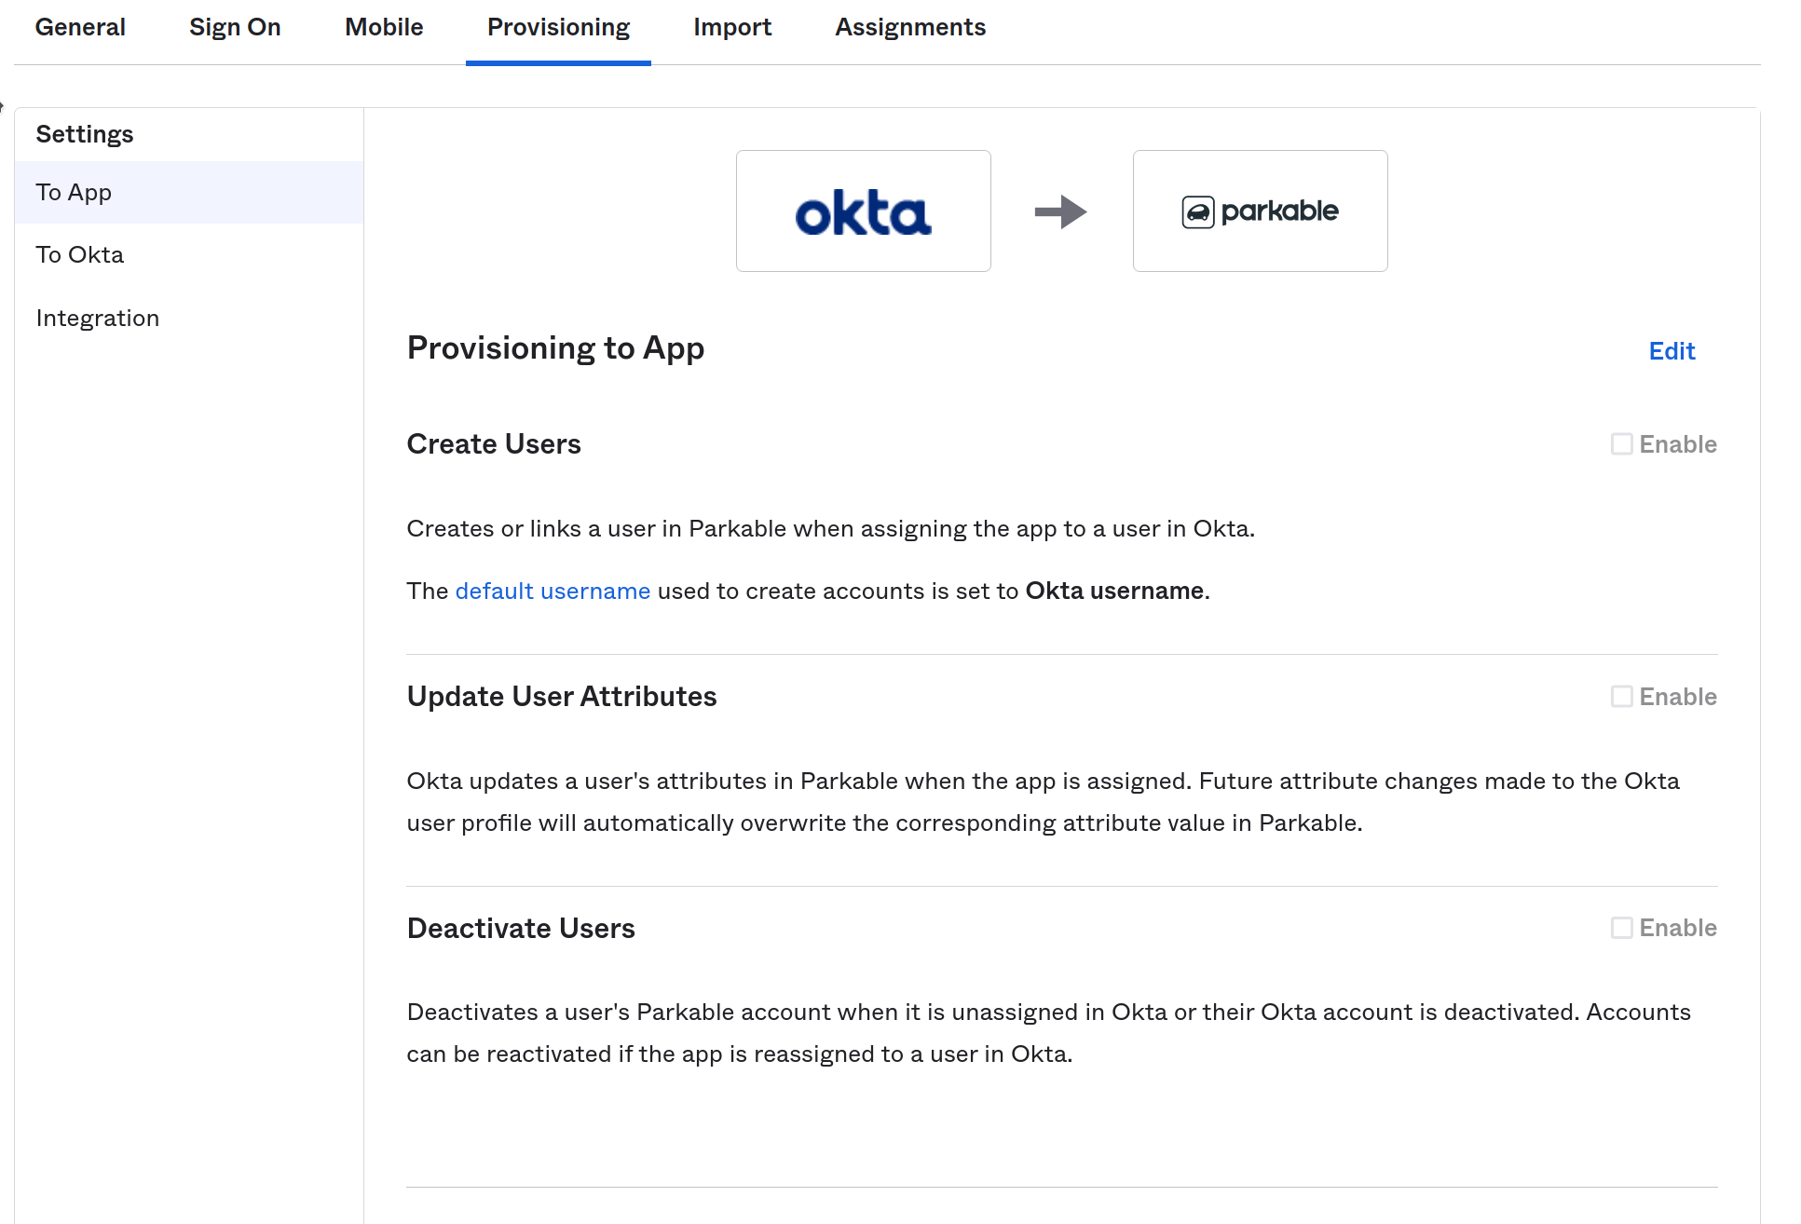The image size is (1801, 1224).
Task: Select the Provisioning tab
Action: pyautogui.click(x=558, y=27)
